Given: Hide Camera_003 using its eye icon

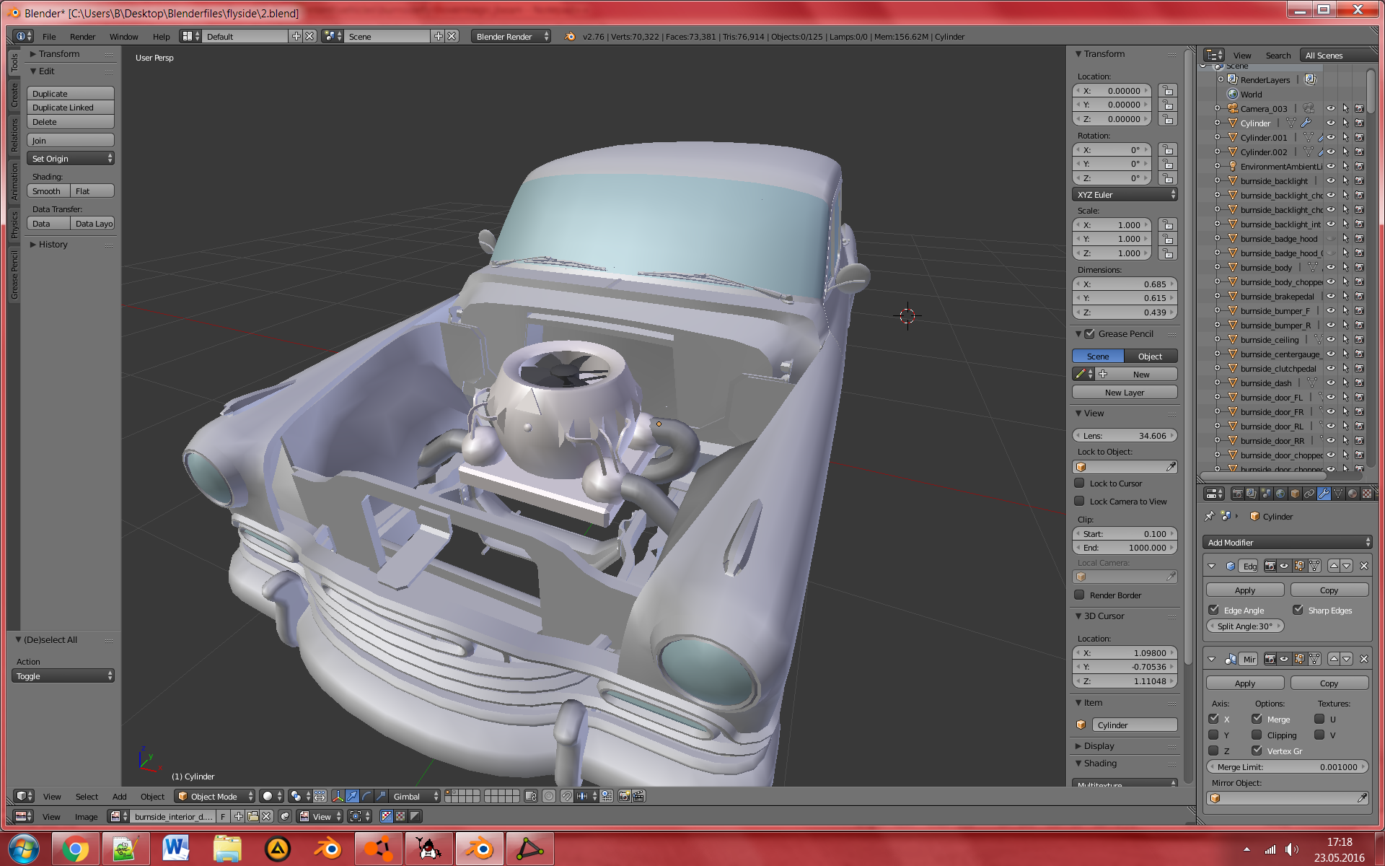Looking at the screenshot, I should pos(1331,109).
